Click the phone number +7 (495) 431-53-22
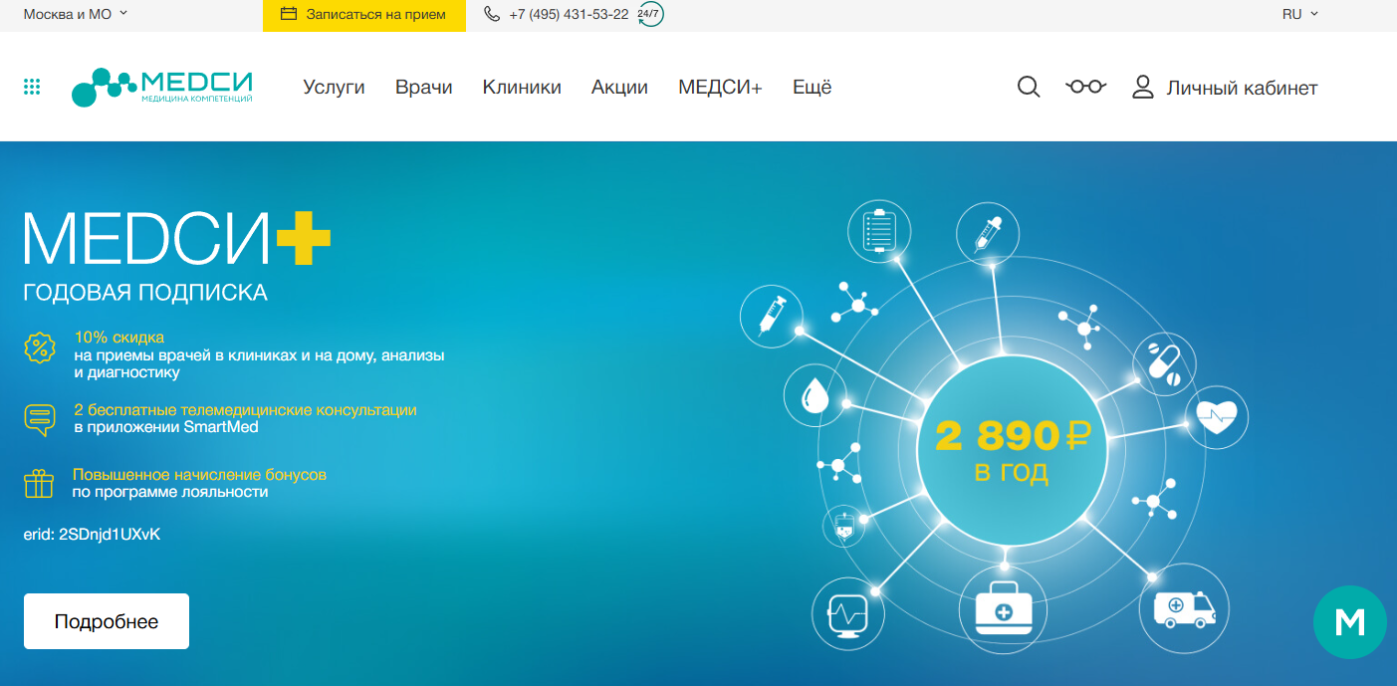The height and width of the screenshot is (686, 1397). tap(569, 15)
